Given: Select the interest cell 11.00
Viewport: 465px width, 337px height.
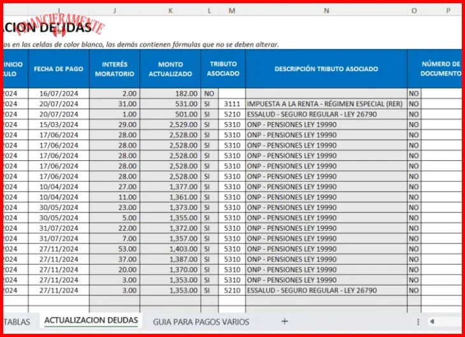Looking at the screenshot, I should click(115, 197).
